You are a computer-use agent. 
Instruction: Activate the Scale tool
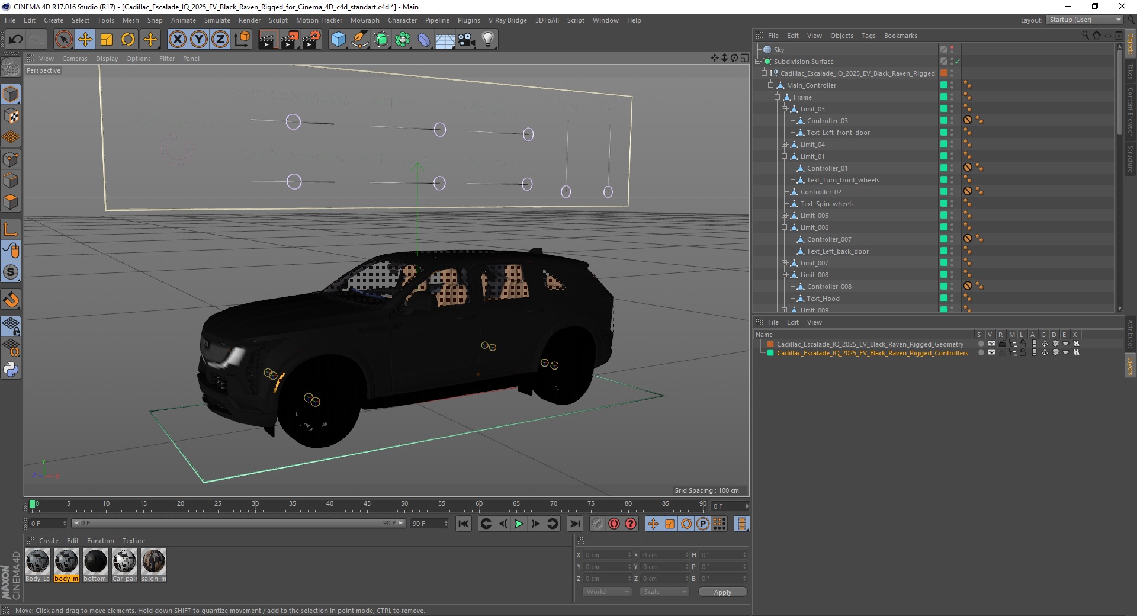[107, 40]
